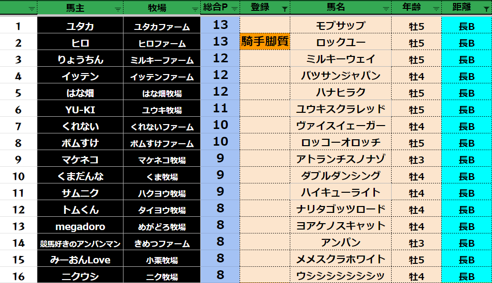The width and height of the screenshot is (492, 283).
Task: Open the 馬主 column filter dropdown
Action: pos(118,8)
